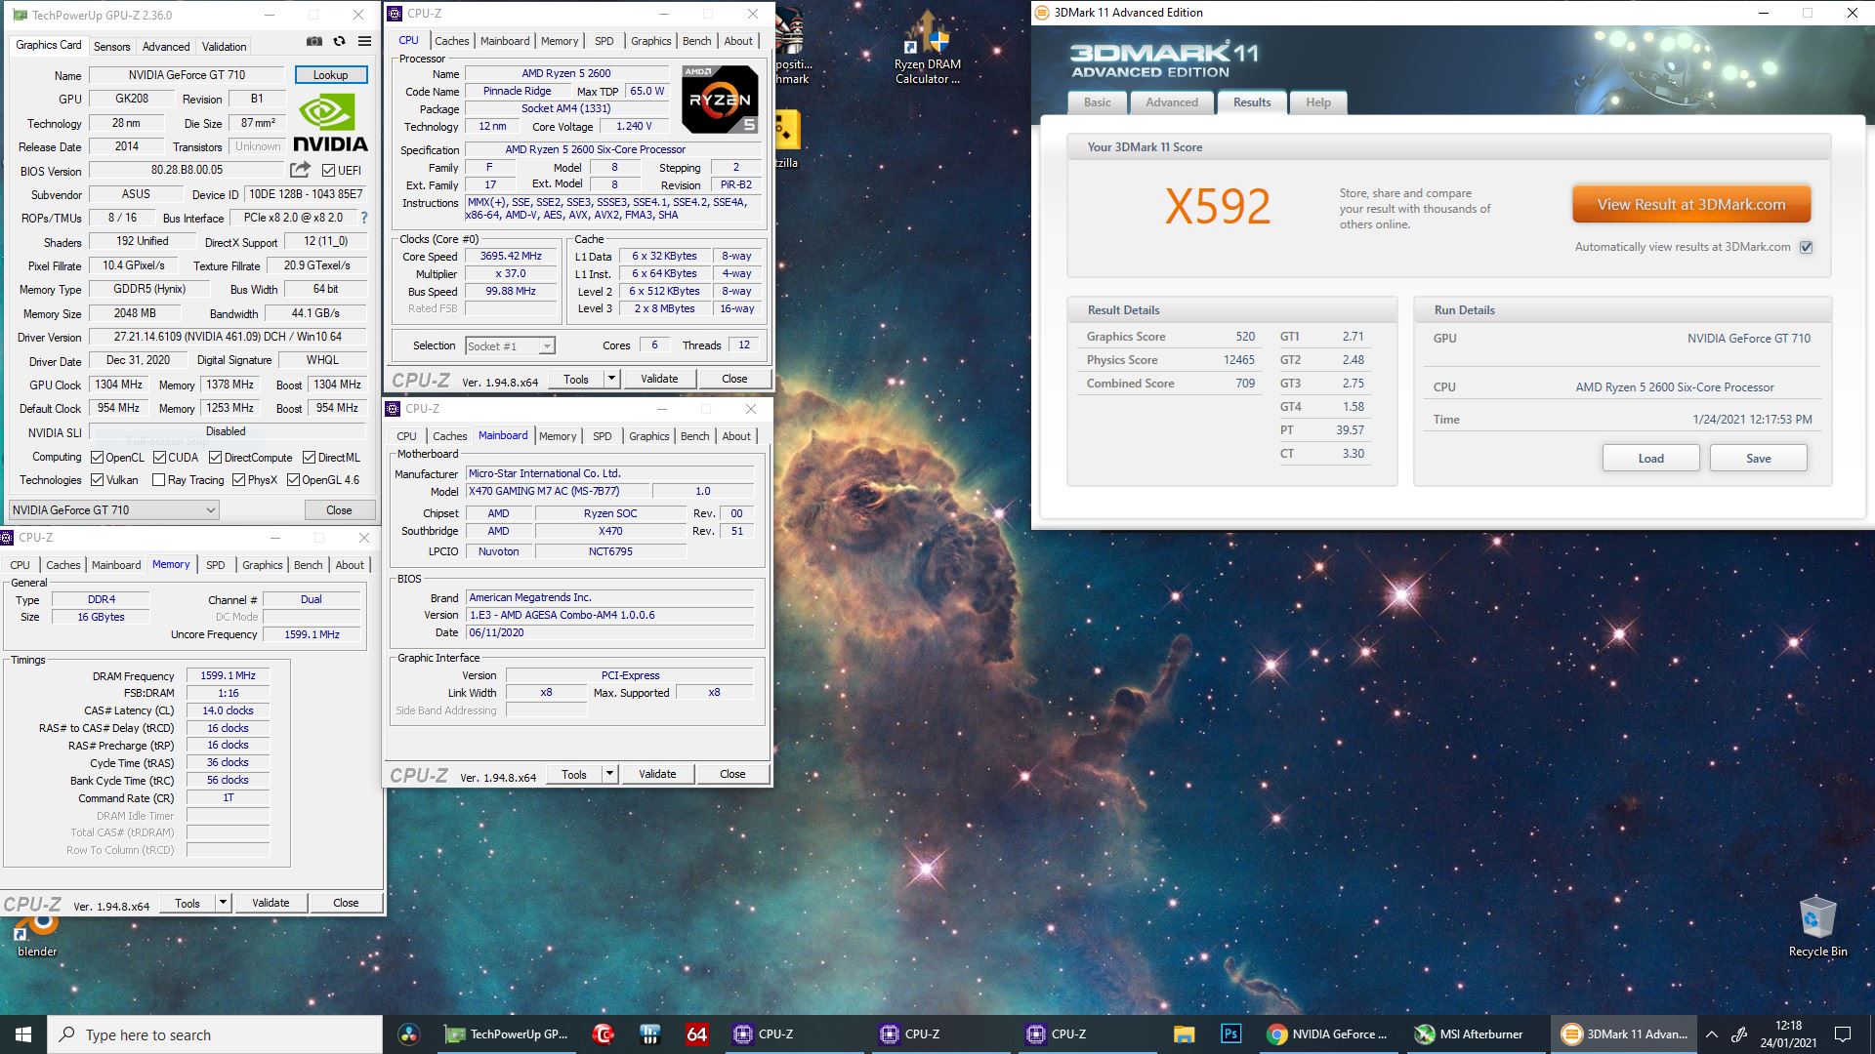Open Bench tab in CPU-Z Memory window
The image size is (1875, 1054).
coord(308,565)
